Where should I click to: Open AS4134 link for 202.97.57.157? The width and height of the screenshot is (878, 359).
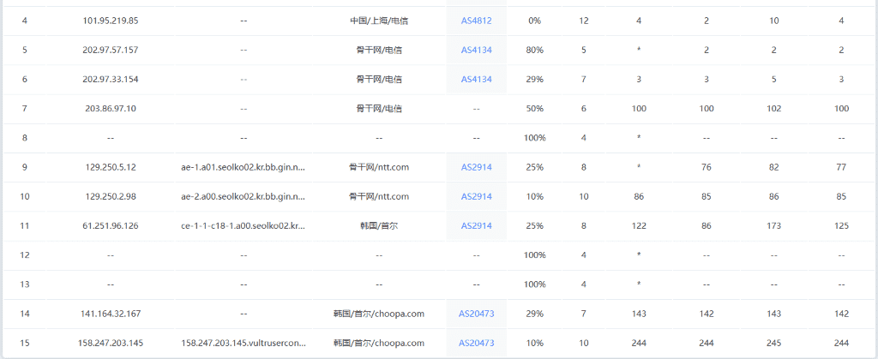tap(476, 50)
